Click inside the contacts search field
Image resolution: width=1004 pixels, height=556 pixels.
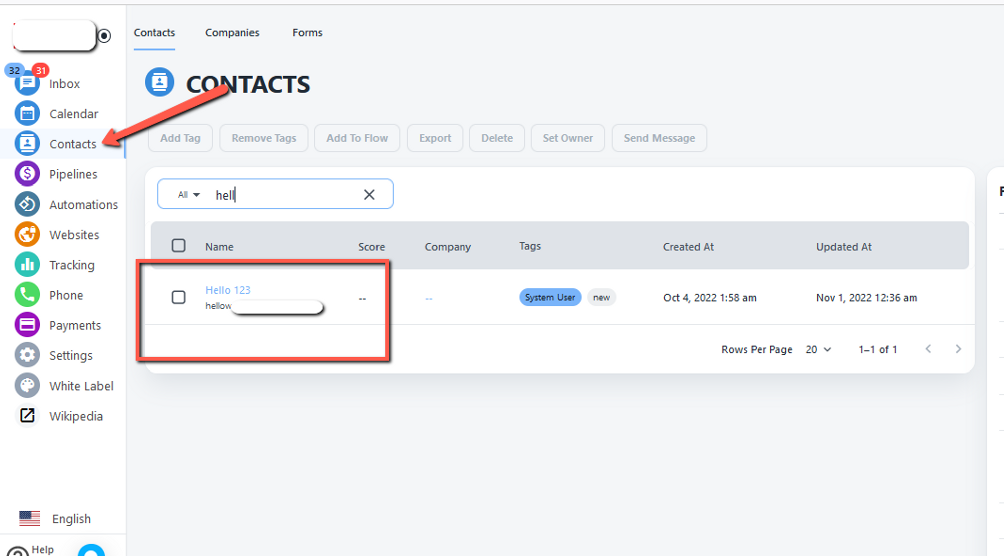291,195
